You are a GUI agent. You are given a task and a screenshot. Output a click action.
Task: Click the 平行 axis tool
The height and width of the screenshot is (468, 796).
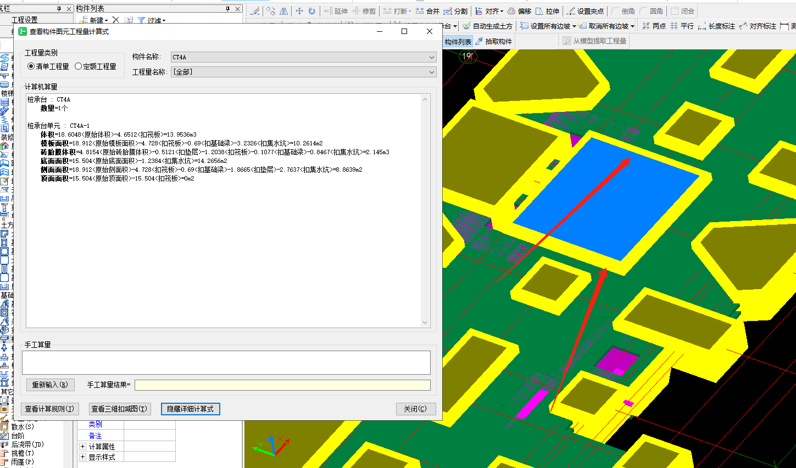682,26
